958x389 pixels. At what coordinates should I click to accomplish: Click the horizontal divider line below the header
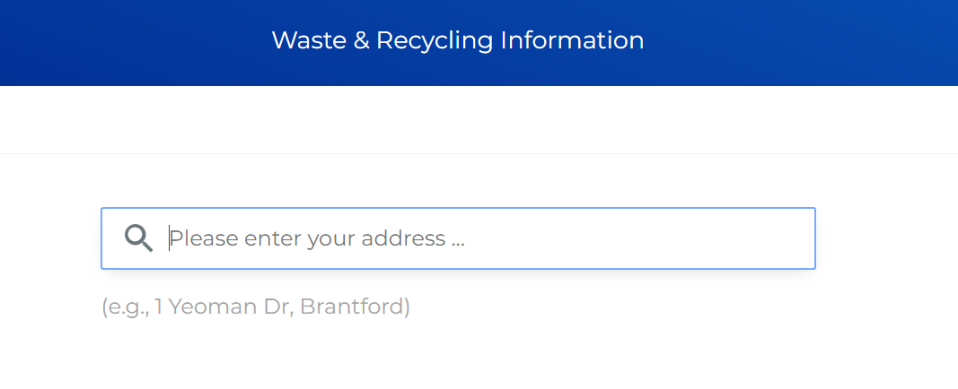pos(479,153)
